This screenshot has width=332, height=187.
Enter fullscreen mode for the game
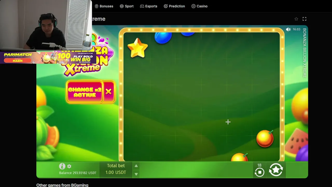305,19
